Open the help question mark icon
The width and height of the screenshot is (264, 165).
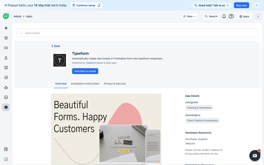(x=231, y=16)
